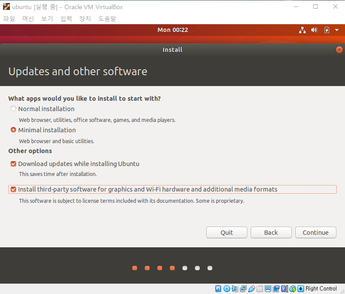The width and height of the screenshot is (345, 294).
Task: Click the mouse integration status icon
Action: click(x=293, y=288)
